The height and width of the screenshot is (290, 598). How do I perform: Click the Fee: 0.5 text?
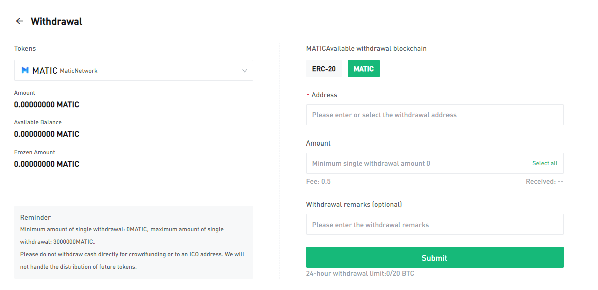click(318, 181)
